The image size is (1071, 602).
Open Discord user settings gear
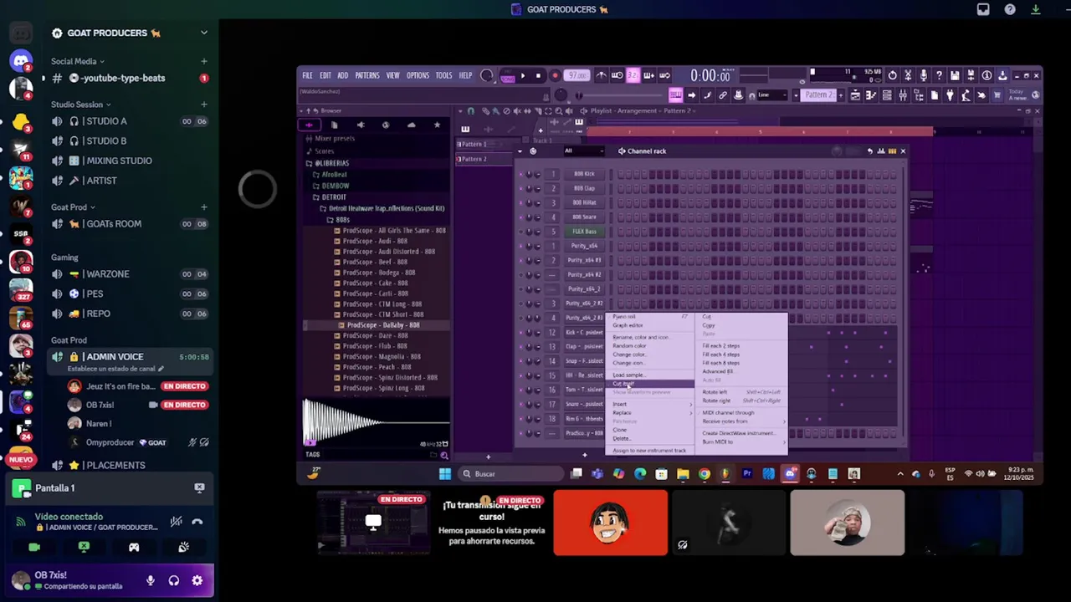pos(197,580)
